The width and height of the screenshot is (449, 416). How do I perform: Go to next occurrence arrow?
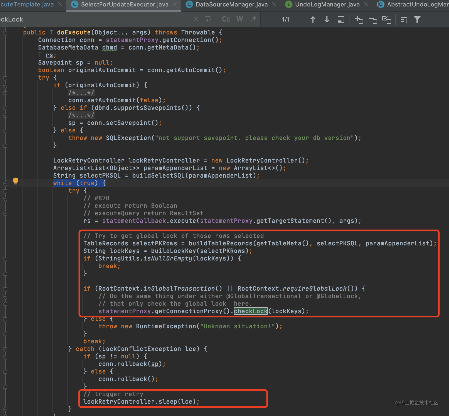[x=327, y=19]
